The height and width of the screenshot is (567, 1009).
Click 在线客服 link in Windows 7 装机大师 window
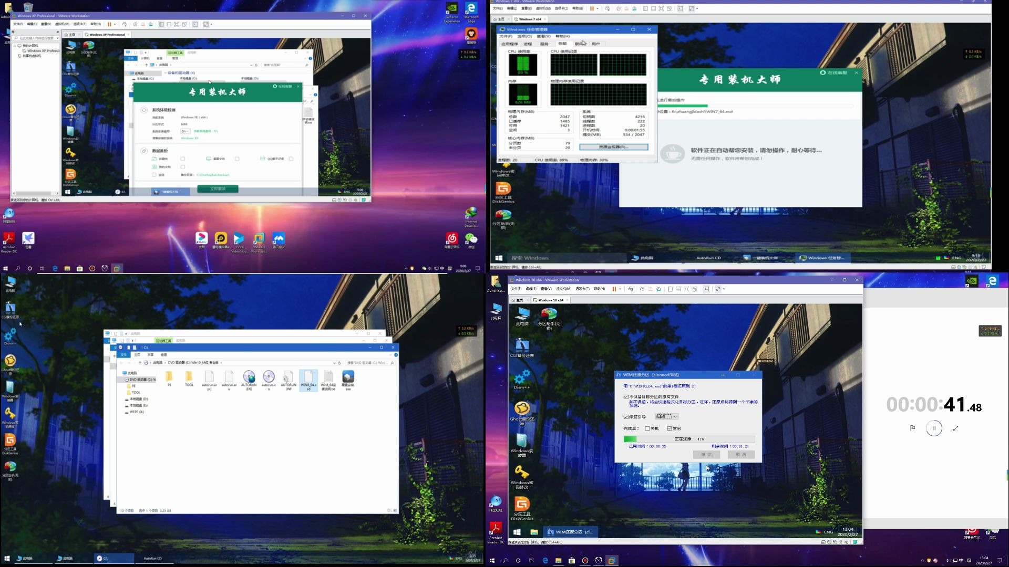click(834, 72)
